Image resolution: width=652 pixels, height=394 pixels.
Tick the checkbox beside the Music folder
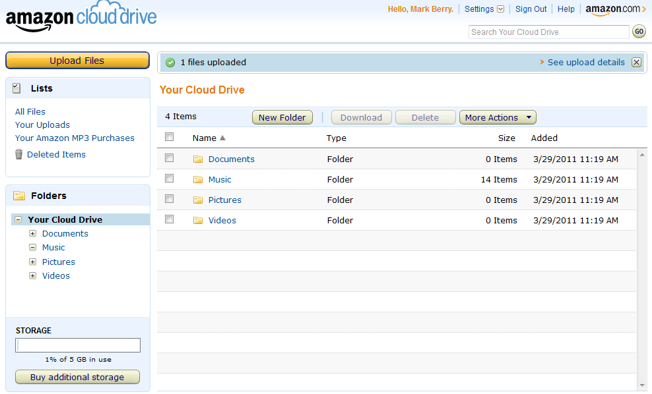click(170, 179)
